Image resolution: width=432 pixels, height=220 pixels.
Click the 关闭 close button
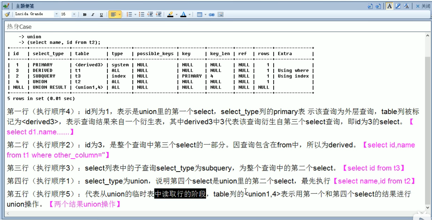coord(423,6)
